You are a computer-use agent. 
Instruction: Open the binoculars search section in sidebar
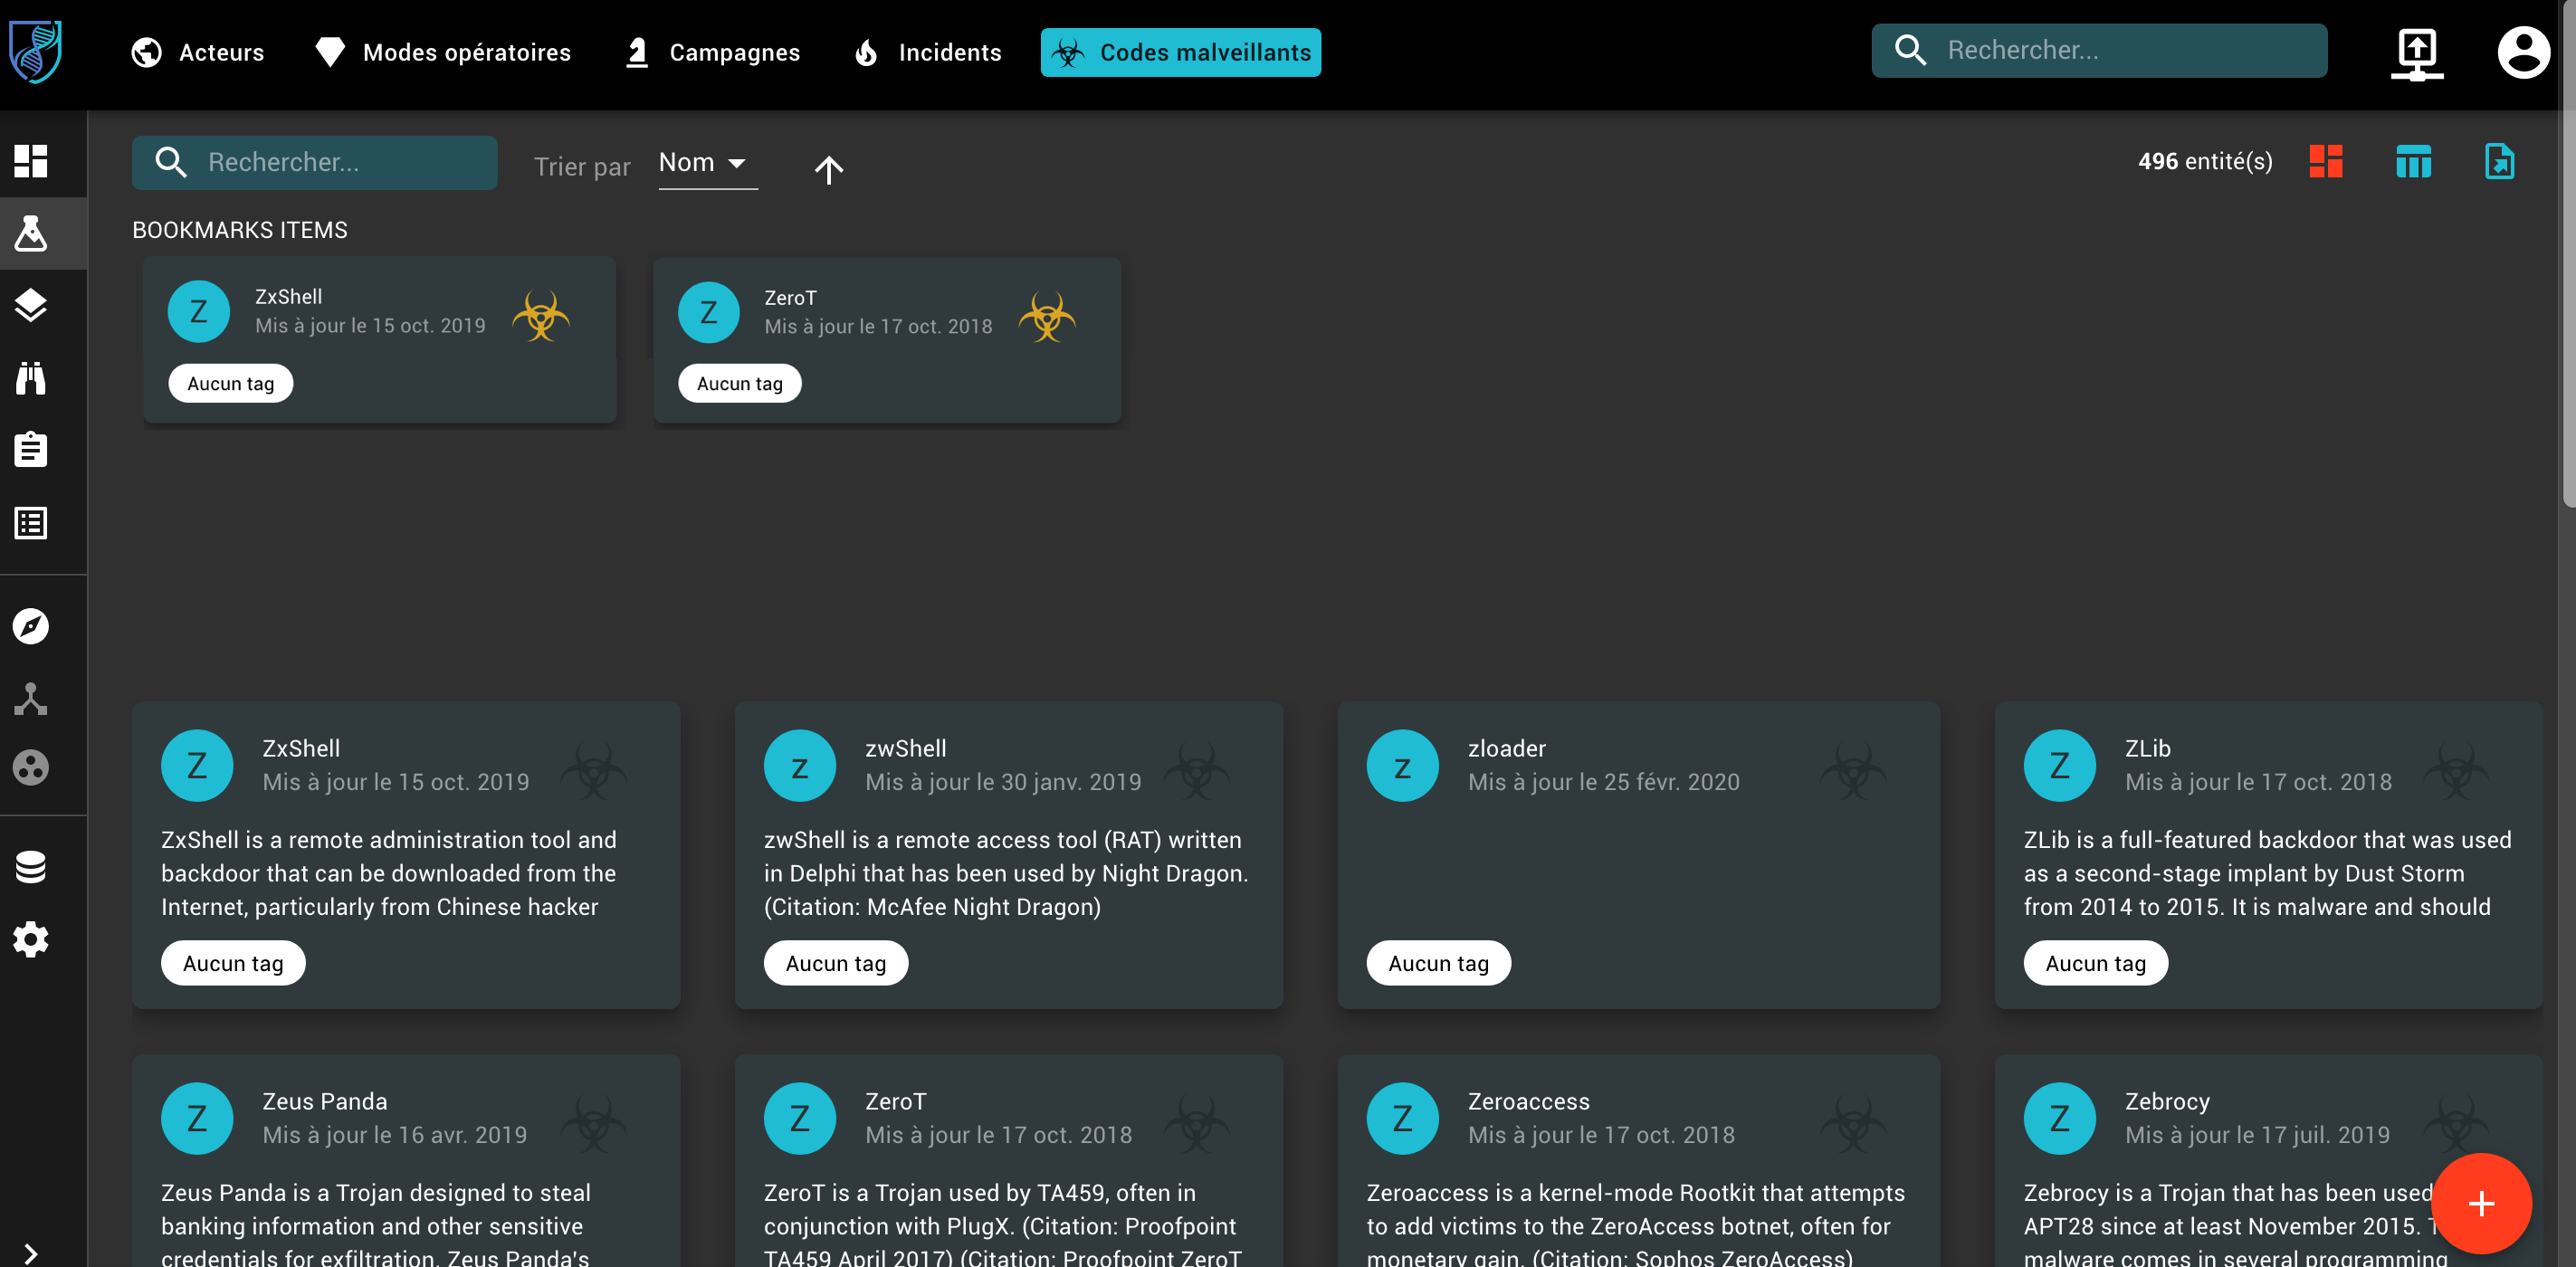30,378
